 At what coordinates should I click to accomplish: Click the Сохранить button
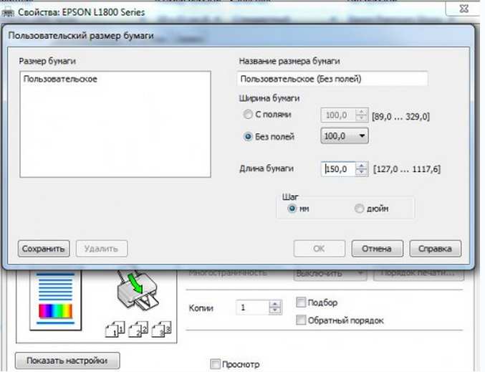pos(44,249)
